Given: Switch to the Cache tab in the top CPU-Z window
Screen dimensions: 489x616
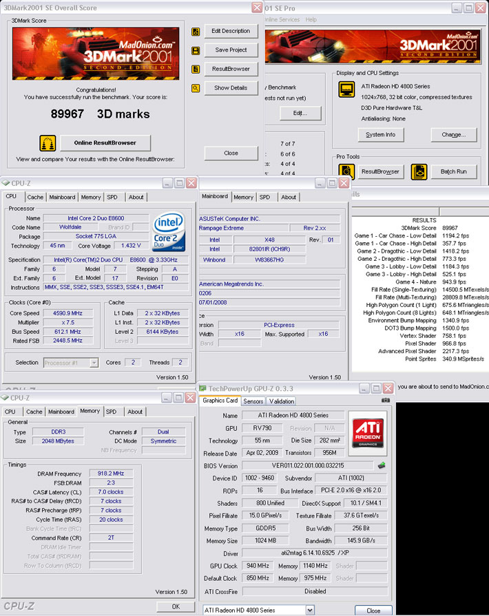Looking at the screenshot, I should pyautogui.click(x=35, y=198).
